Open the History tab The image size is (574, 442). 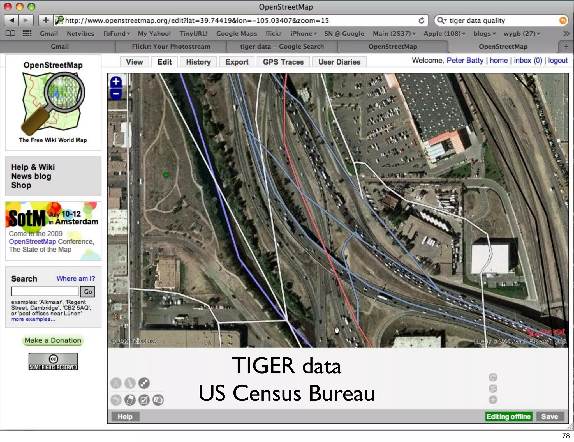point(198,62)
